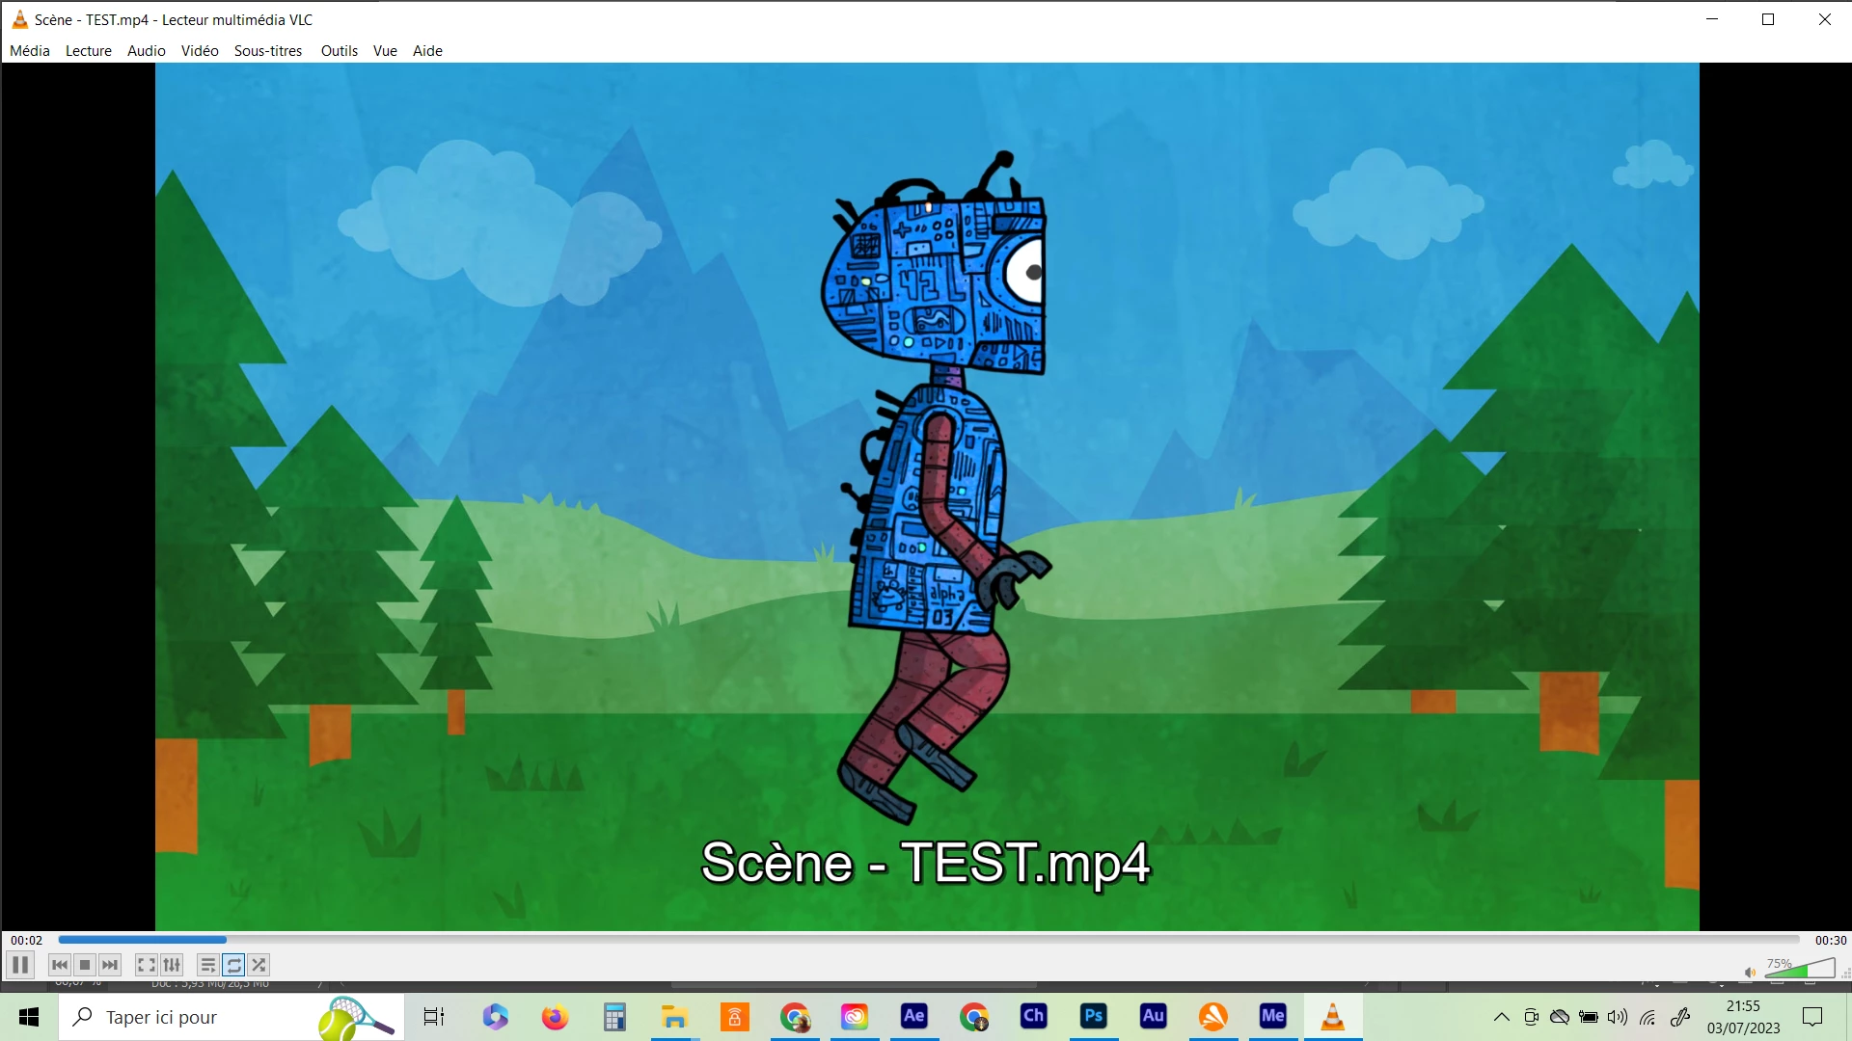Viewport: 1852px width, 1041px height.
Task: Click the Outils menu
Action: point(340,51)
